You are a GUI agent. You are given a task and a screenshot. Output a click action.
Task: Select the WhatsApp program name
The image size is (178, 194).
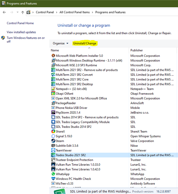coord(62,174)
